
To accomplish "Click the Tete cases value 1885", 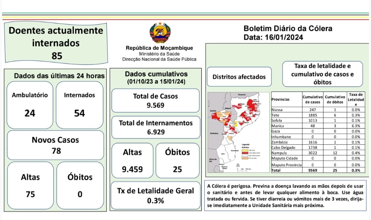I will point(313,115).
